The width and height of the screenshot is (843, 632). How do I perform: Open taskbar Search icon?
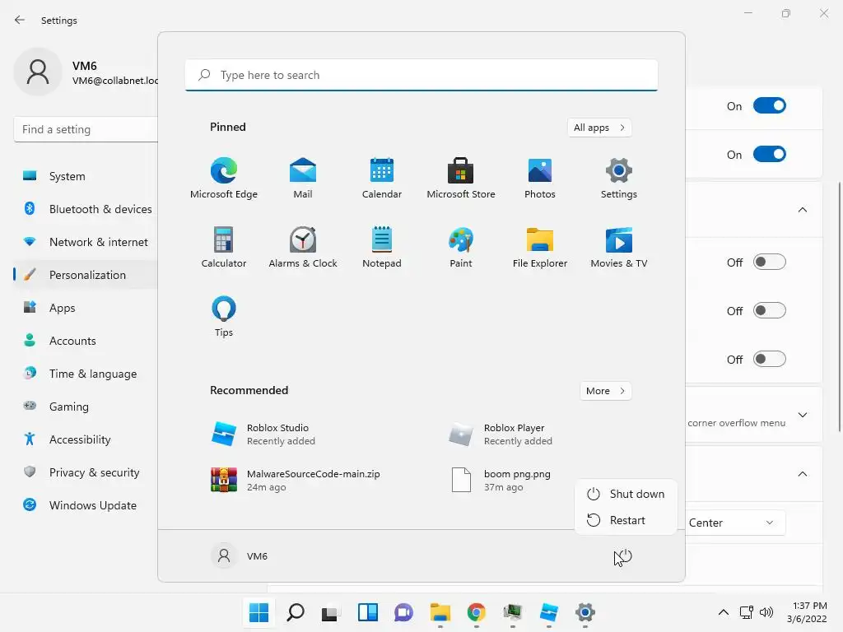(x=296, y=612)
